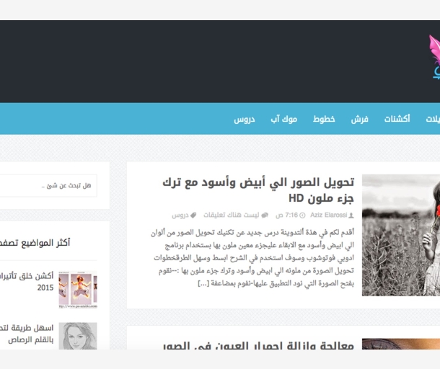Open pencil sketch face thumbnail
Image resolution: width=440 pixels, height=369 pixels.
[78, 336]
